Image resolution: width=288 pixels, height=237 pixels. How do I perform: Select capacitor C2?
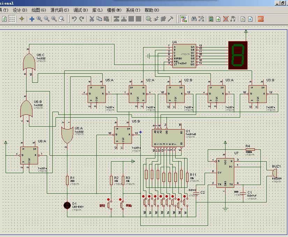point(196,193)
